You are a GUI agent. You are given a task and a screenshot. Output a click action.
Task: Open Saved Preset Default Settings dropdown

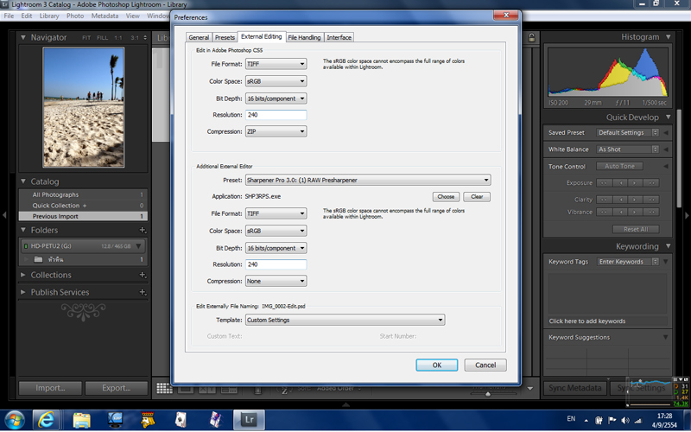pyautogui.click(x=628, y=133)
